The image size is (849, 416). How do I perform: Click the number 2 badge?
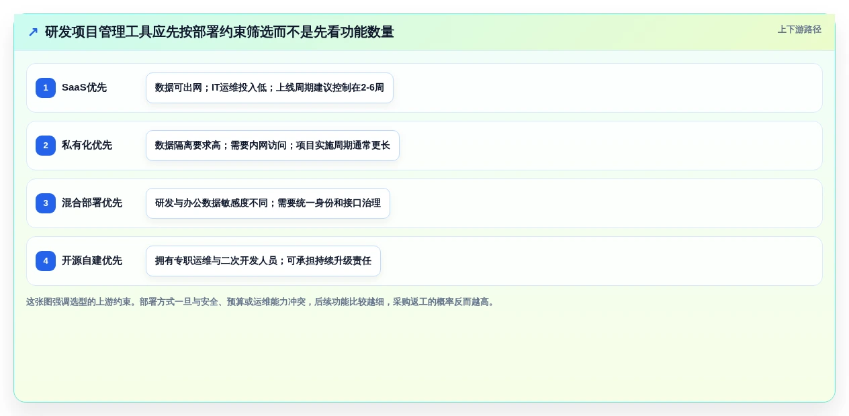coord(46,146)
